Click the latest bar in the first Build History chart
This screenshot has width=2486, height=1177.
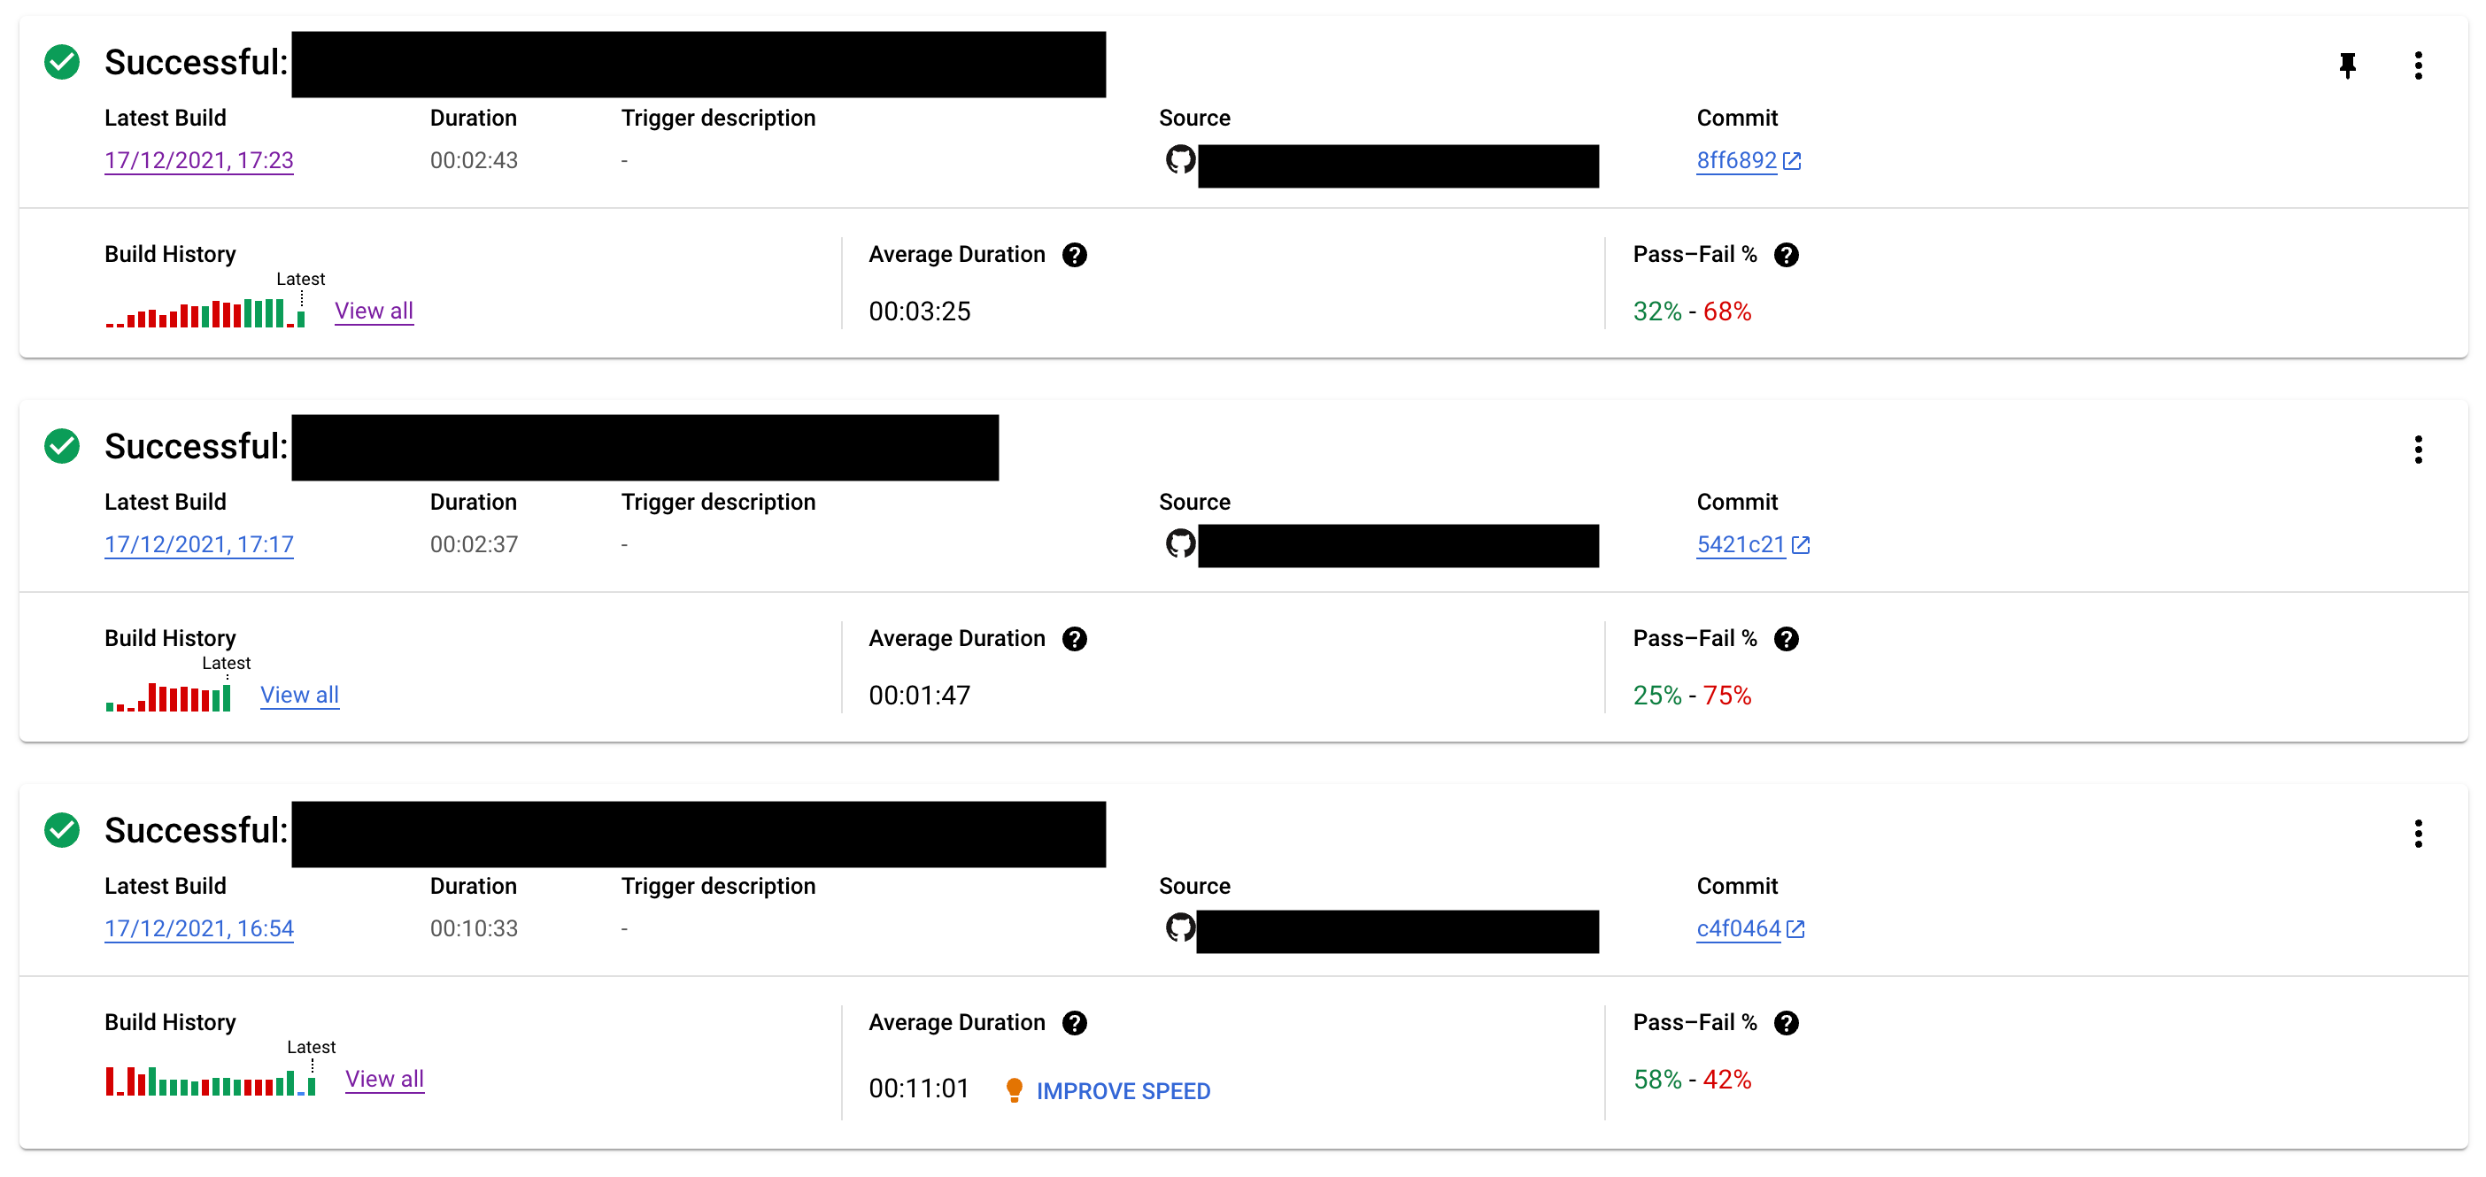[x=301, y=319]
